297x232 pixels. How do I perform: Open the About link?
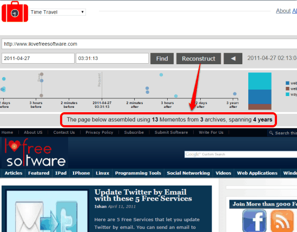click(283, 11)
